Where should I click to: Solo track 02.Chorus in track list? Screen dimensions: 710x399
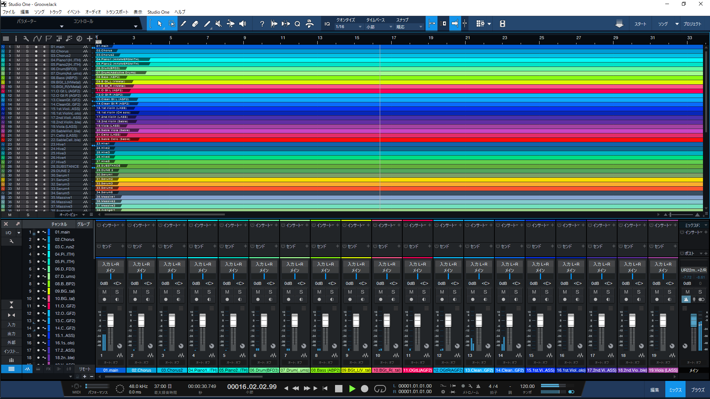pyautogui.click(x=27, y=51)
